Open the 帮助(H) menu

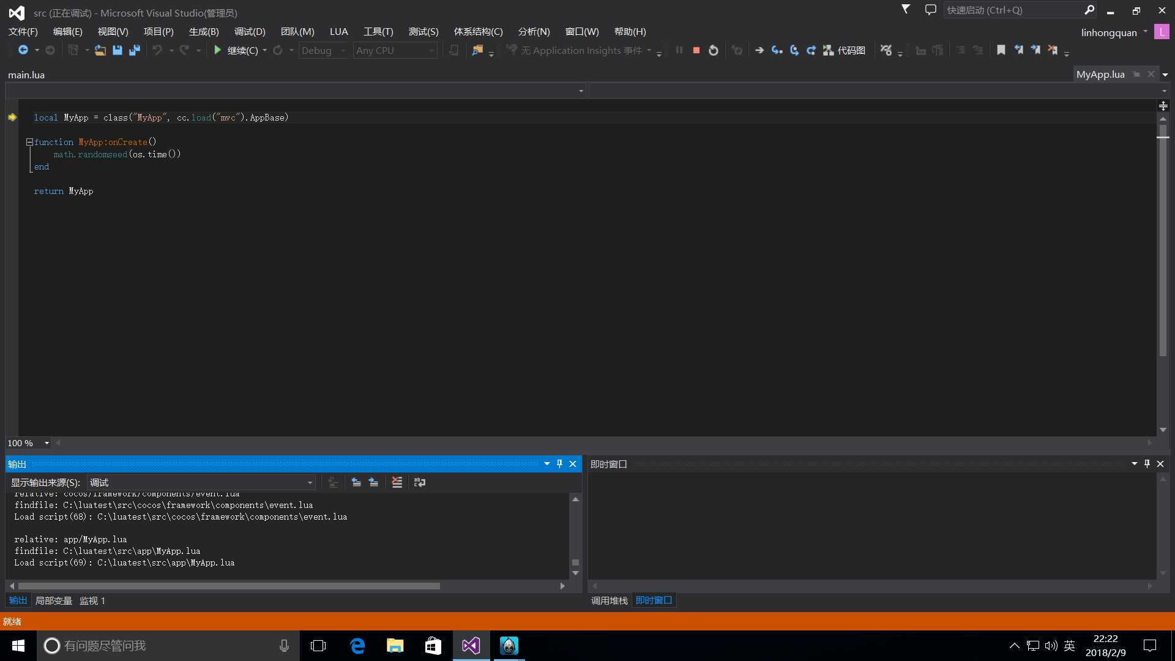coord(630,32)
